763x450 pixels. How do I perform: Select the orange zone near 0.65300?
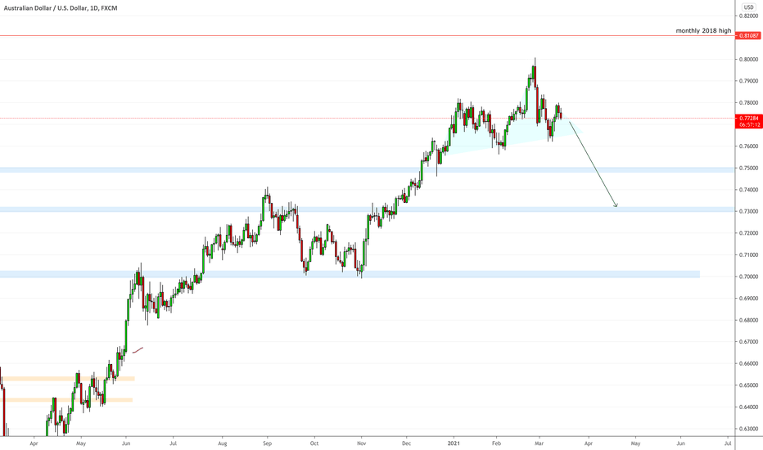(67, 379)
